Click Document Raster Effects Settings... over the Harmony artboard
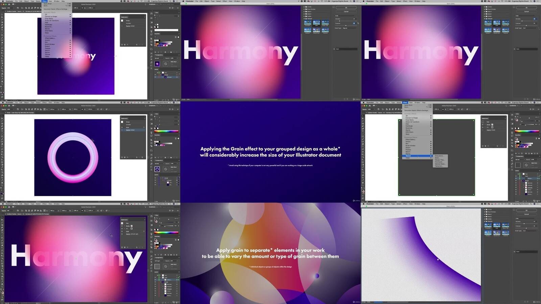Viewport: 541px width, 304px height. [56, 9]
